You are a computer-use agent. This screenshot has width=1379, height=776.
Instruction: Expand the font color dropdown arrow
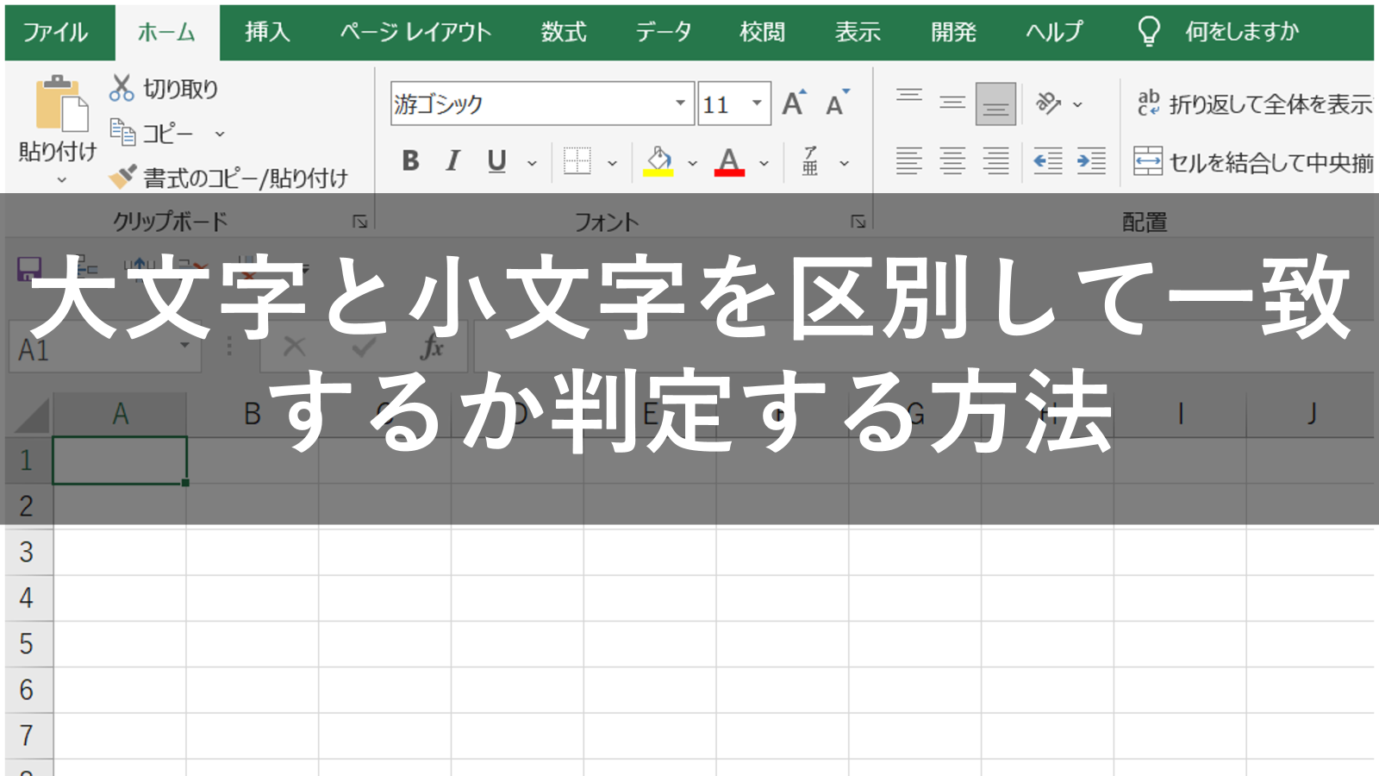click(x=764, y=163)
